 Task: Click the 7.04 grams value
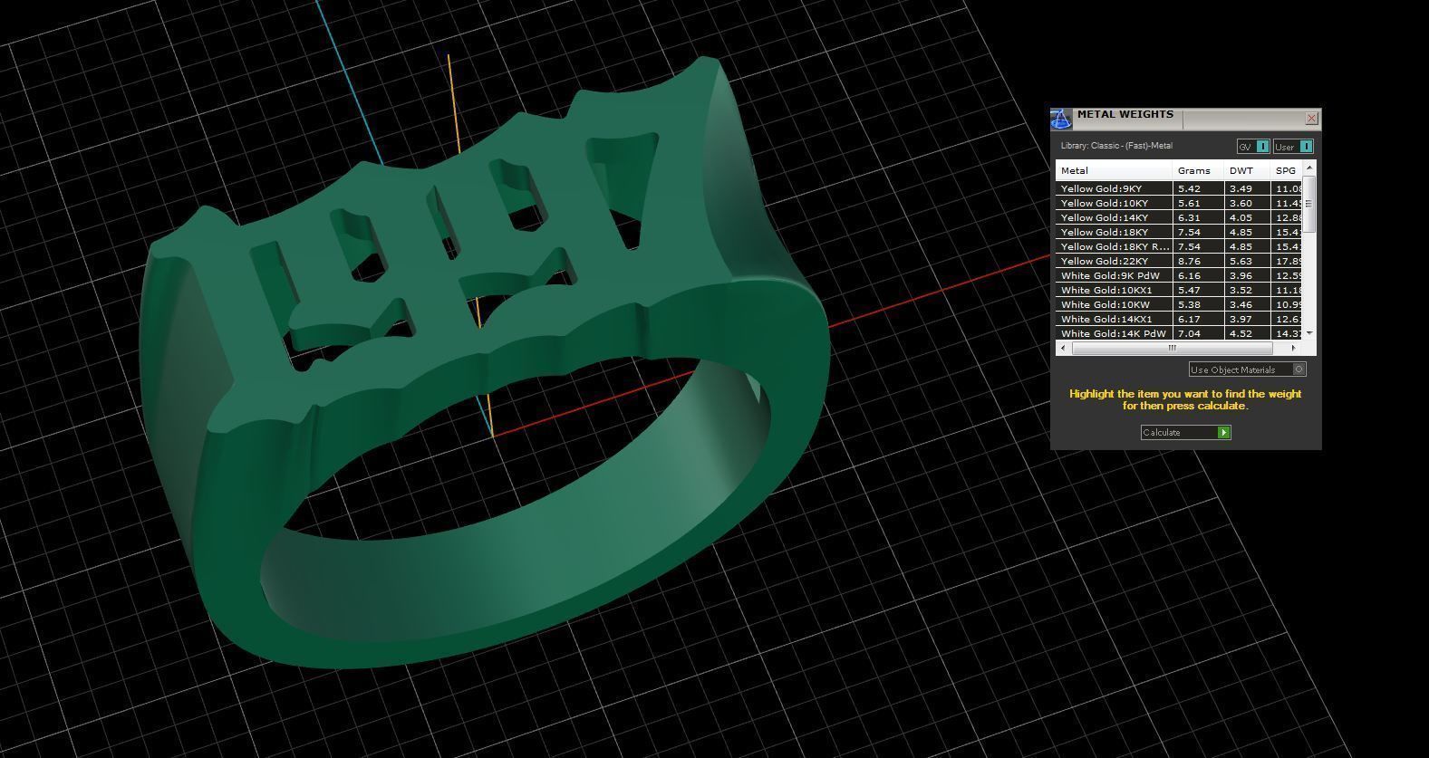(1189, 333)
